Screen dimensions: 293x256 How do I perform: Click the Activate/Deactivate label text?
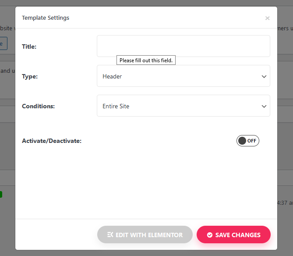(52, 141)
